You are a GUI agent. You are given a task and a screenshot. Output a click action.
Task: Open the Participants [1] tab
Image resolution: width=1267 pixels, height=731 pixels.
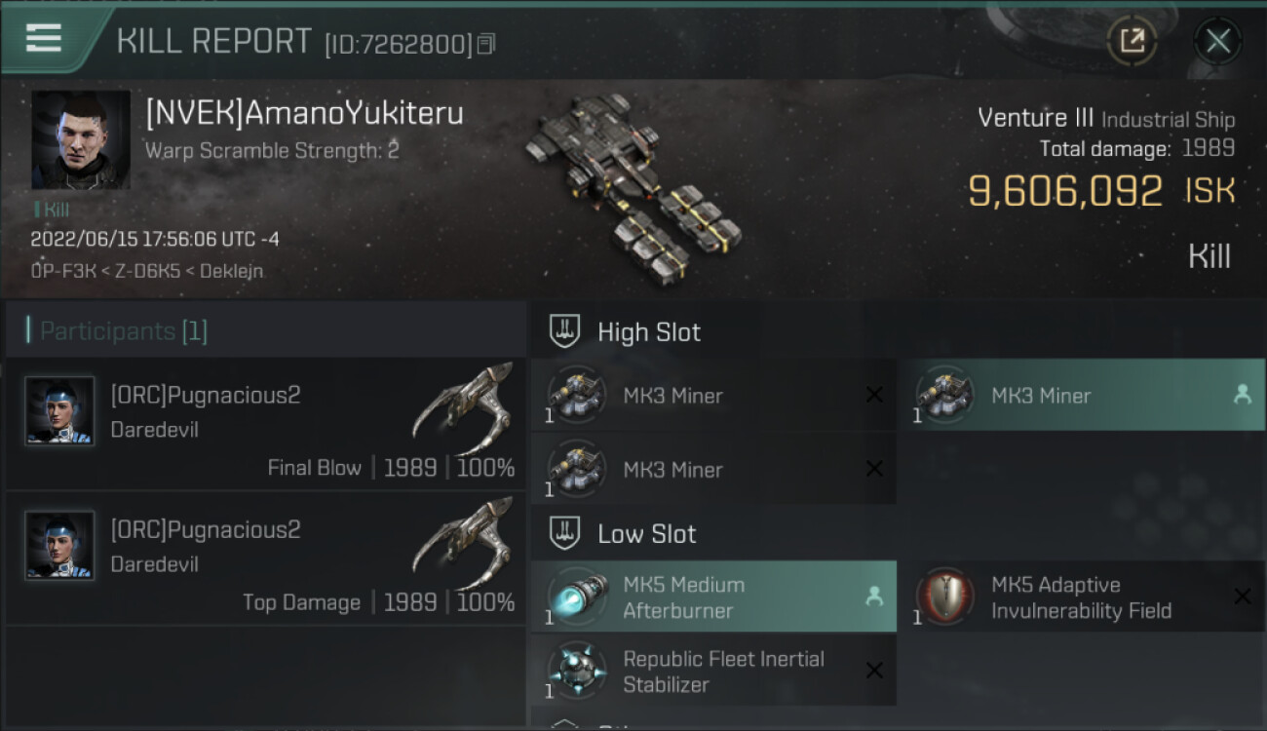point(124,331)
